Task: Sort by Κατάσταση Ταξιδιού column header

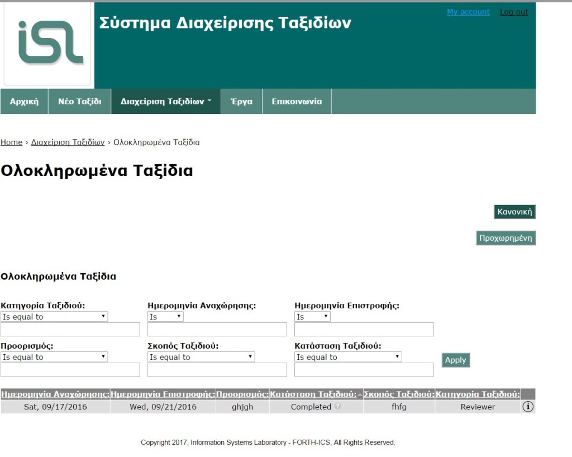Action: [x=313, y=394]
